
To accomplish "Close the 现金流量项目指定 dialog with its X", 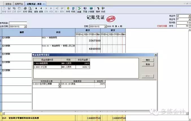I will click(156, 55).
